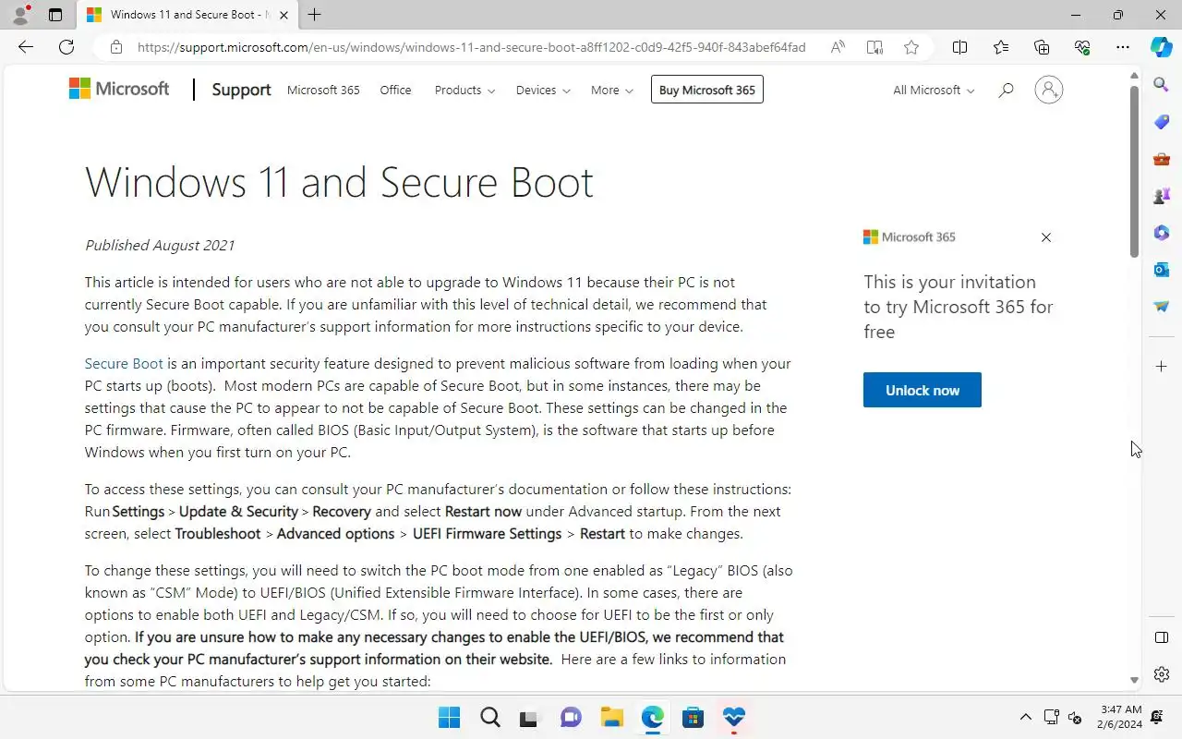Viewport: 1182px width, 739px height.
Task: Go to Support home link
Action: (x=241, y=90)
